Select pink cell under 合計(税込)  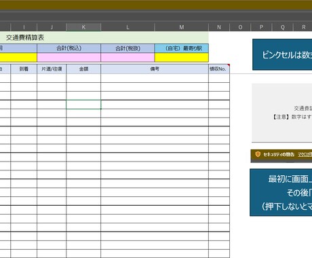click(x=69, y=57)
